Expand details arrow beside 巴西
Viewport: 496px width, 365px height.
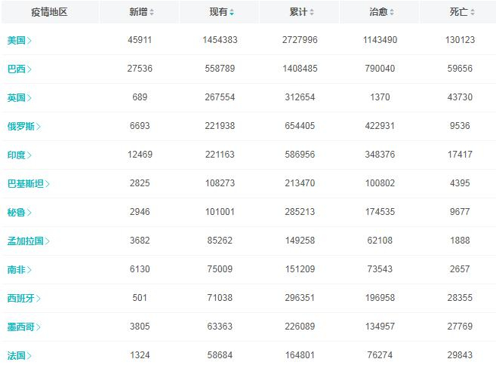click(x=29, y=69)
